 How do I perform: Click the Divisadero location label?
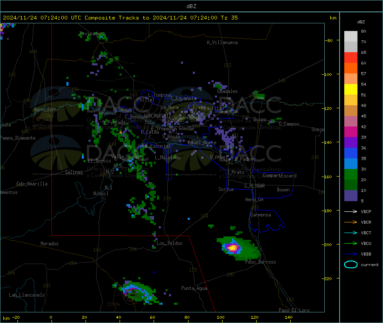(x=92, y=34)
